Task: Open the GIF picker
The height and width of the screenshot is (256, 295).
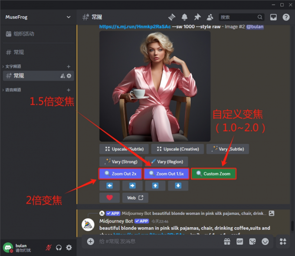Action: (x=239, y=241)
